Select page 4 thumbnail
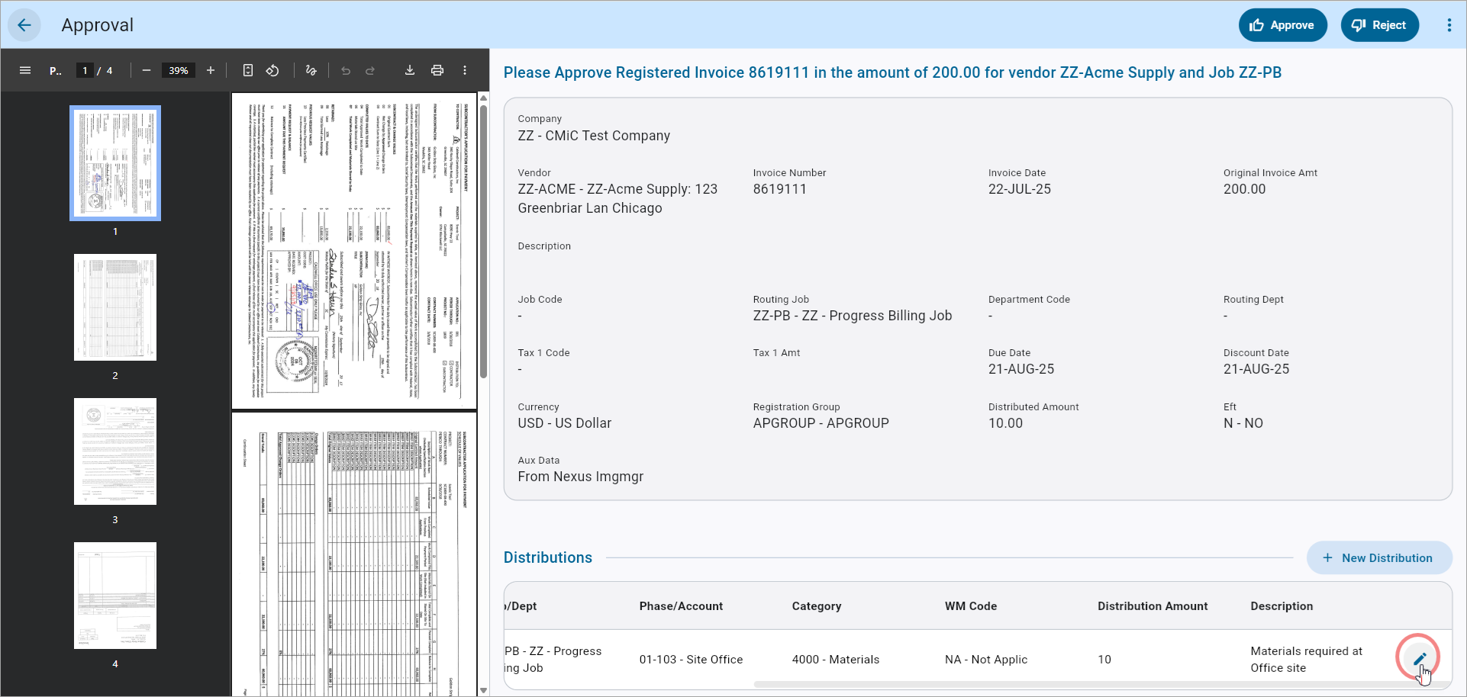1467x697 pixels. (x=115, y=596)
